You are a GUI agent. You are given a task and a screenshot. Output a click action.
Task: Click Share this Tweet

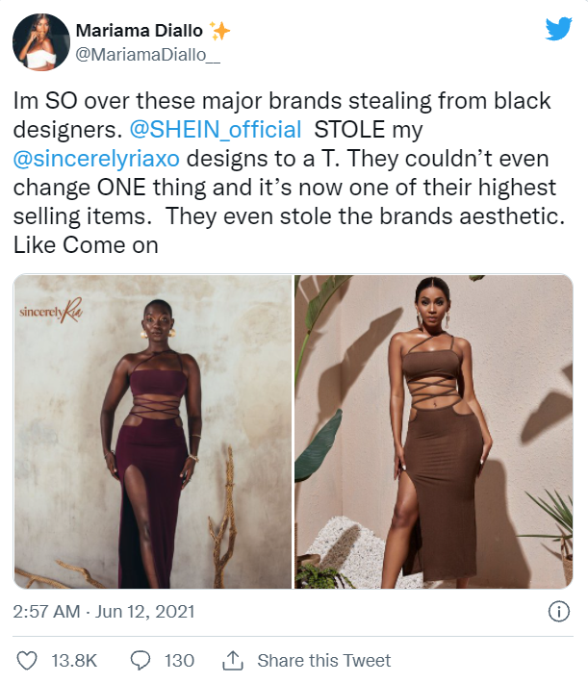point(324,660)
